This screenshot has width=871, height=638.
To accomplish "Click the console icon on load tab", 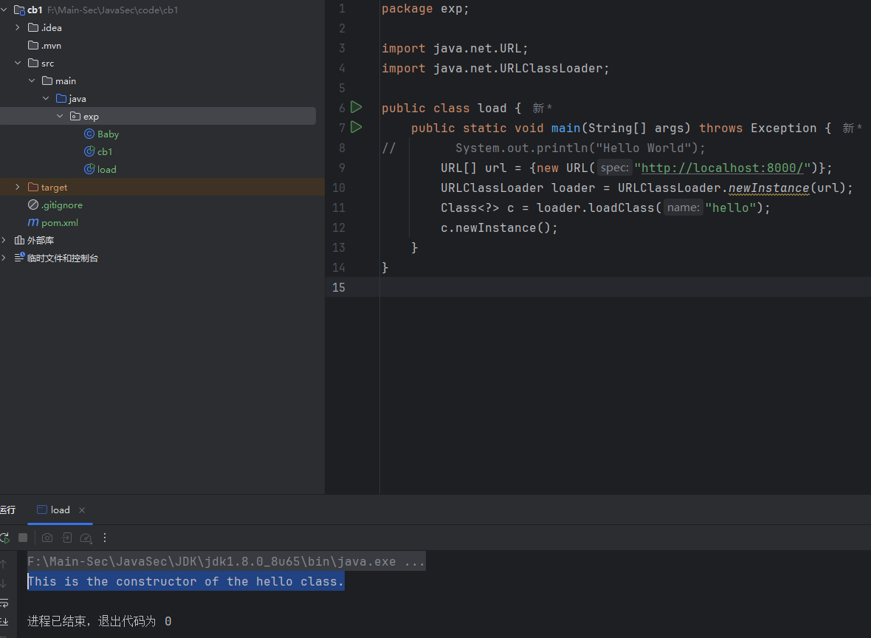I will point(41,510).
